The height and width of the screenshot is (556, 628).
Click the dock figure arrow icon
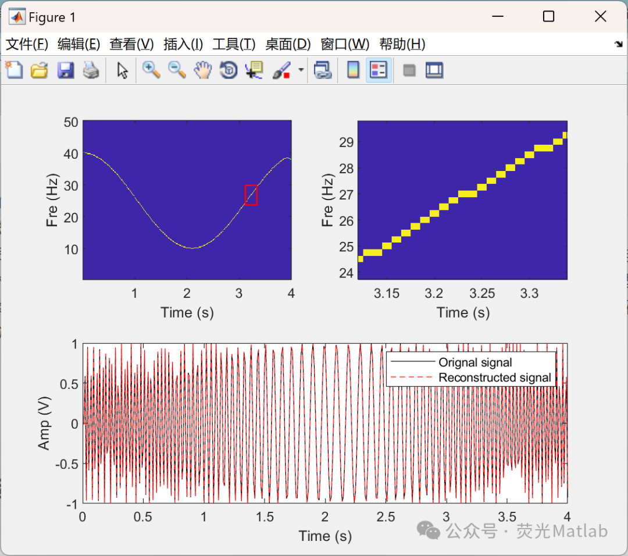(619, 44)
